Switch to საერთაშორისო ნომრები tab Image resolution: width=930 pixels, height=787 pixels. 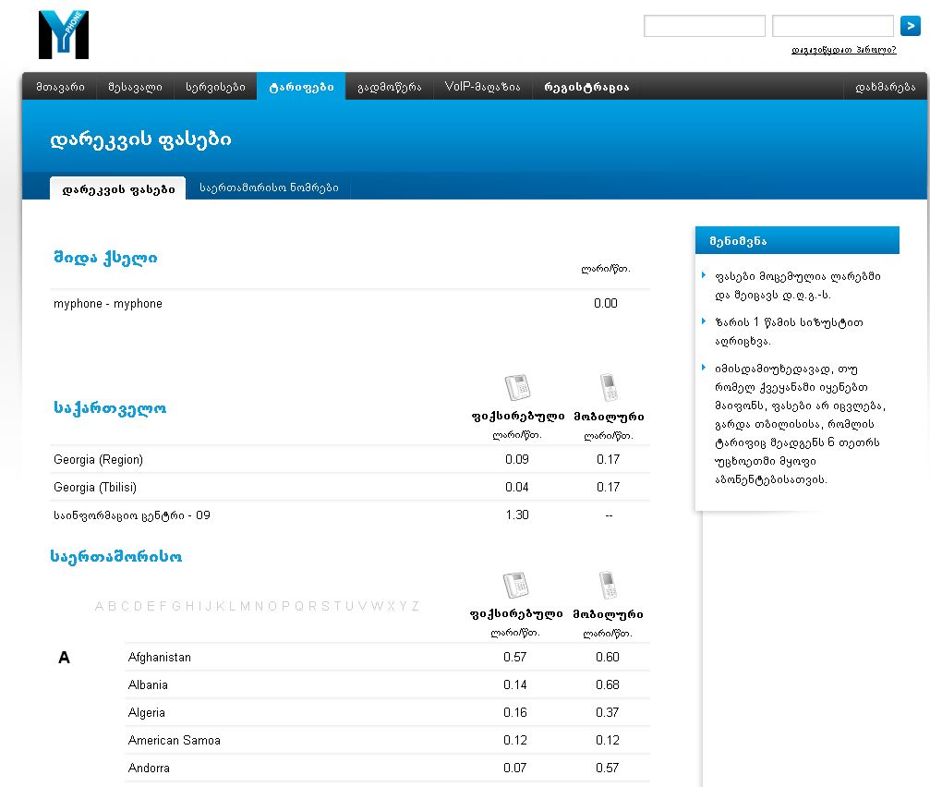click(x=269, y=188)
